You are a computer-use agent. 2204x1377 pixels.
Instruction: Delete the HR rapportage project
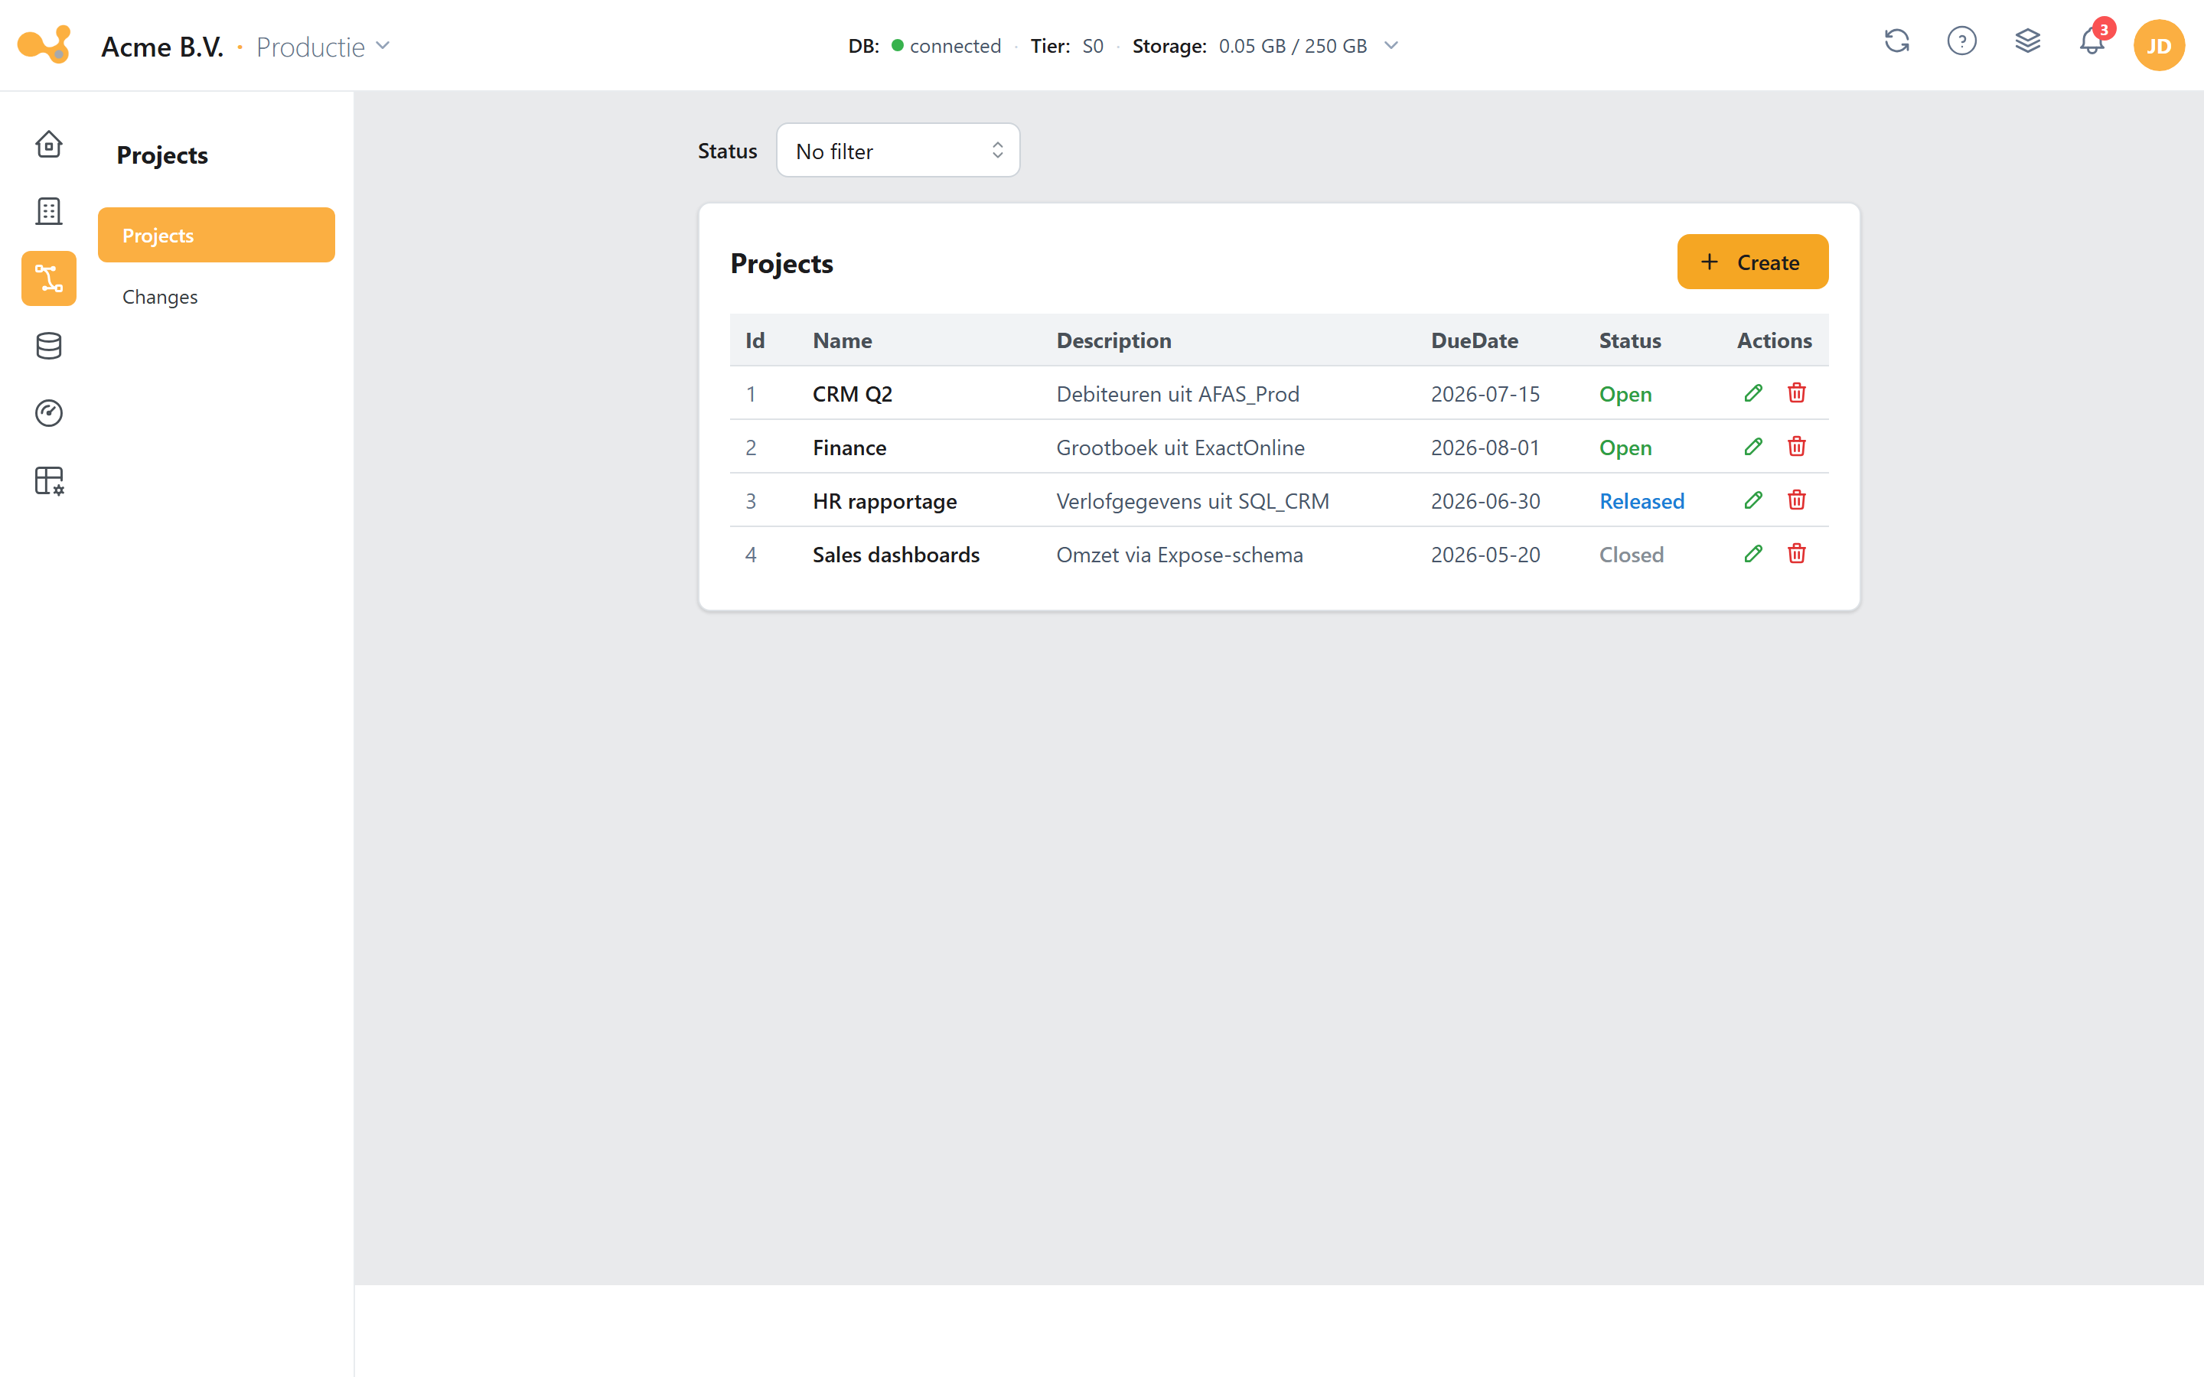click(1797, 501)
